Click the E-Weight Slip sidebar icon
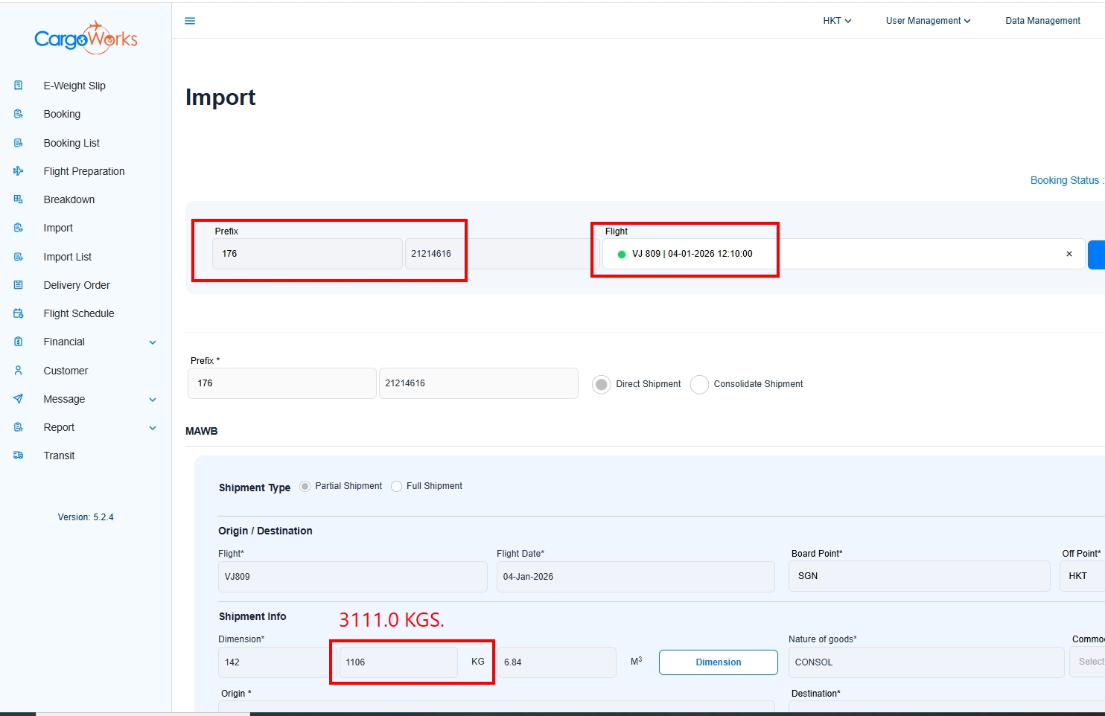This screenshot has height=716, width=1105. (x=19, y=86)
